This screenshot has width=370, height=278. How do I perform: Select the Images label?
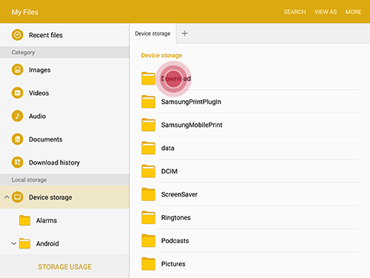(40, 70)
